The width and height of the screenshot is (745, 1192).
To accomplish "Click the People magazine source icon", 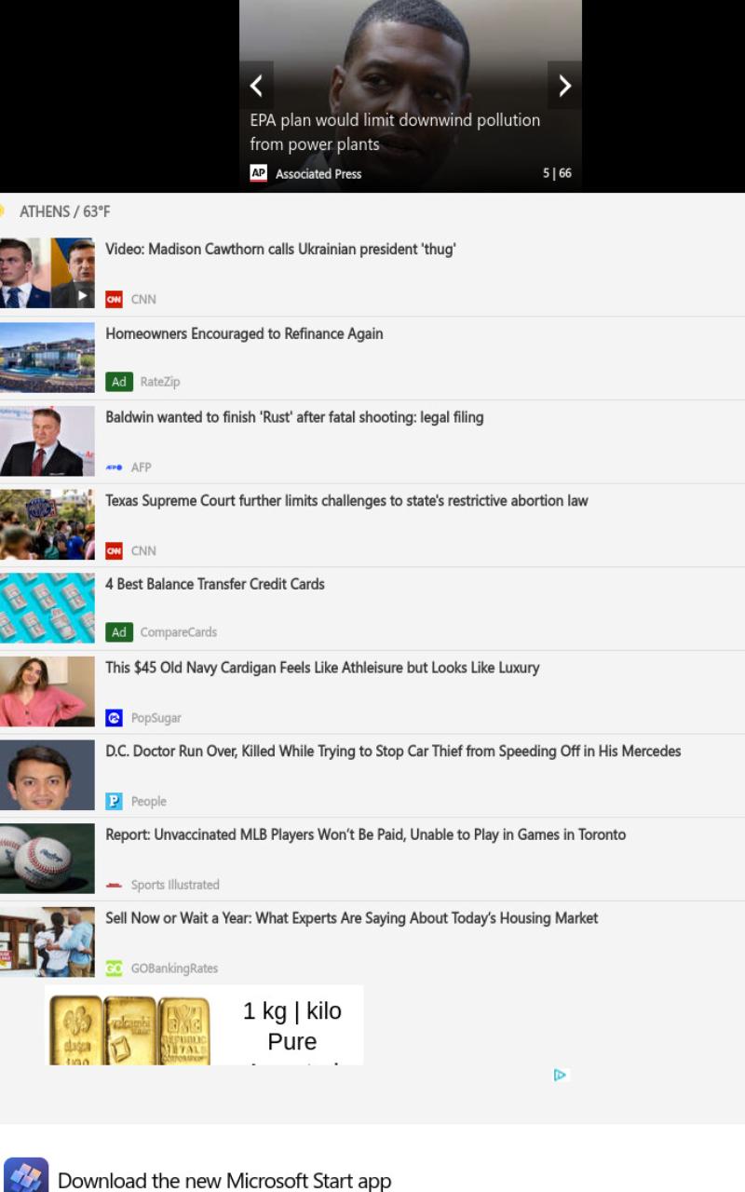I will [x=114, y=801].
